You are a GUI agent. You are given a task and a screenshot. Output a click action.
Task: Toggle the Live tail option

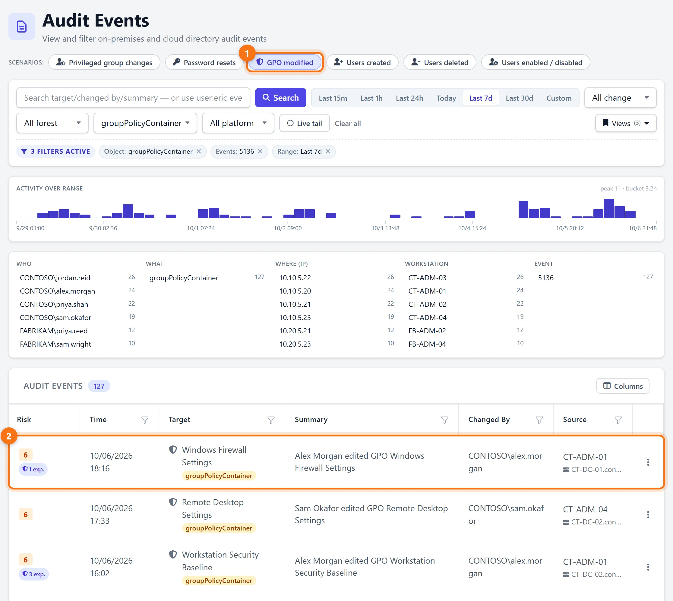[x=304, y=123]
